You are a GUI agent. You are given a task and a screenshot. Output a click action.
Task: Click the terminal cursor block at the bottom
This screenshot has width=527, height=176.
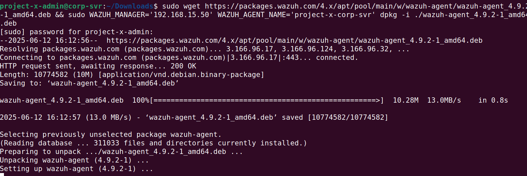pos(2,174)
